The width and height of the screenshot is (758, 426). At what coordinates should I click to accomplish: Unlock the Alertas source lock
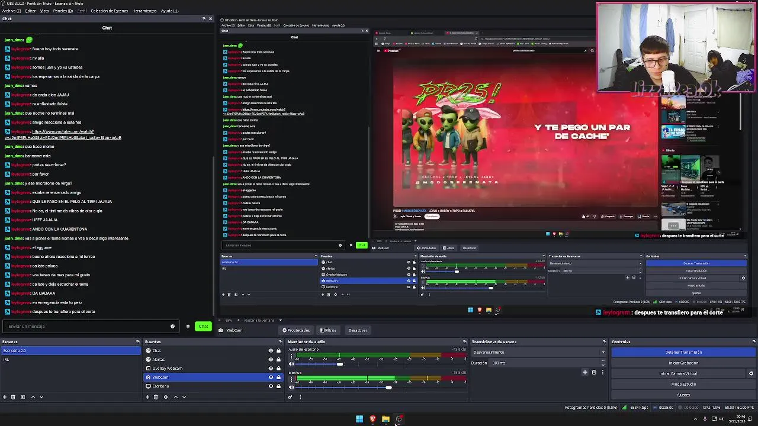point(278,359)
